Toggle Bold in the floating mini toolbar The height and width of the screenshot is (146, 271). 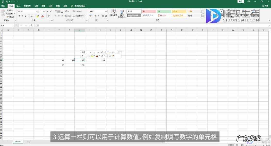[83, 56]
